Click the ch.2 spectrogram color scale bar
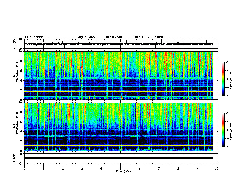 click(x=223, y=130)
